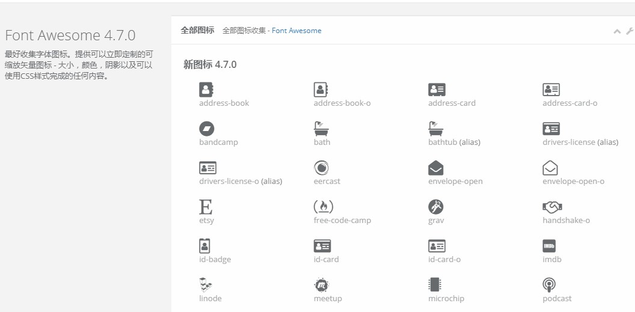Viewport: 635px width, 312px height.
Task: Click the meetup label text
Action: [x=328, y=299]
